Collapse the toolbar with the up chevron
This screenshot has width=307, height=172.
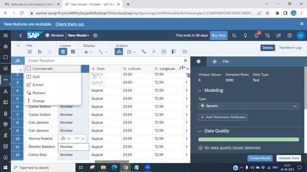click(x=18, y=46)
